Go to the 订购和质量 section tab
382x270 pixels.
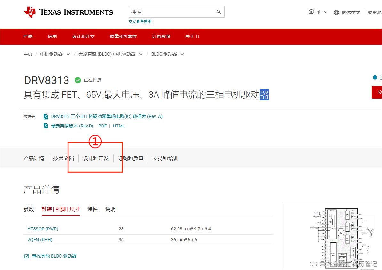(x=131, y=158)
